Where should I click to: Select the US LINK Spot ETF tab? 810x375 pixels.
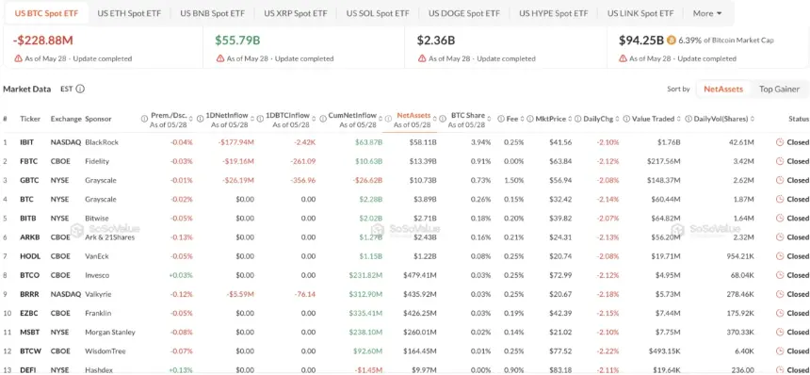pyautogui.click(x=640, y=13)
